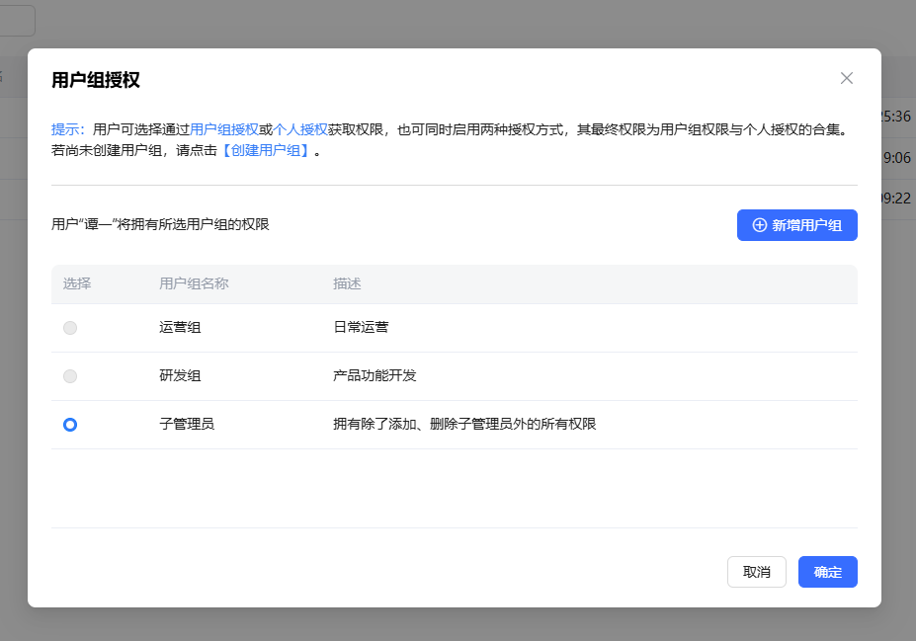Click the 用户组授权 dialog title
The width and height of the screenshot is (916, 641).
pyautogui.click(x=96, y=80)
